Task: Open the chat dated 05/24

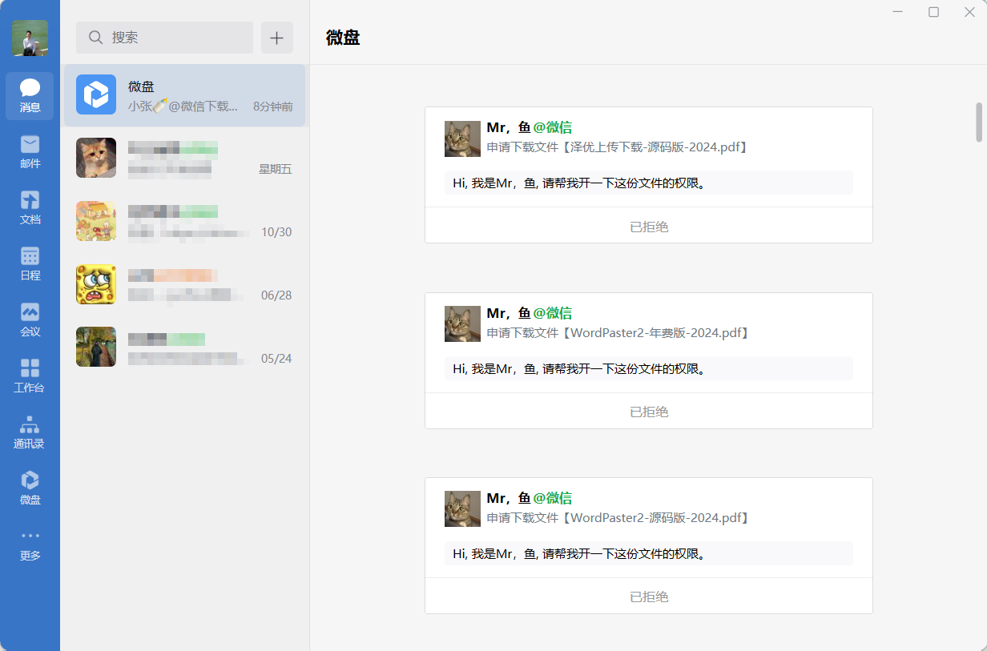Action: [x=184, y=347]
